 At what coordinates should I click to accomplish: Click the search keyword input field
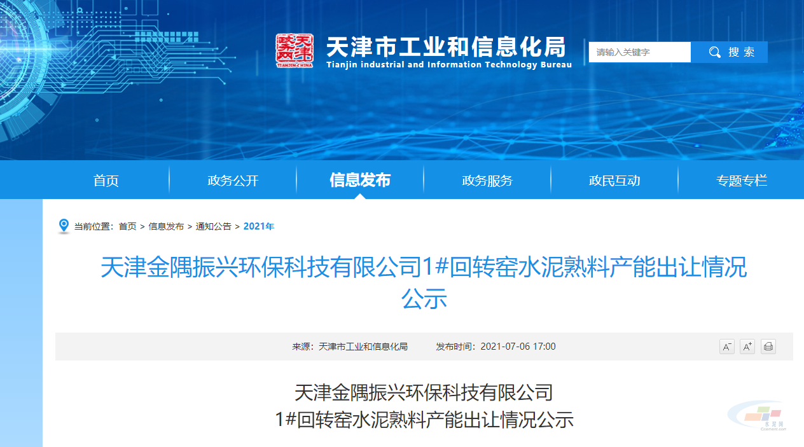[x=640, y=52]
